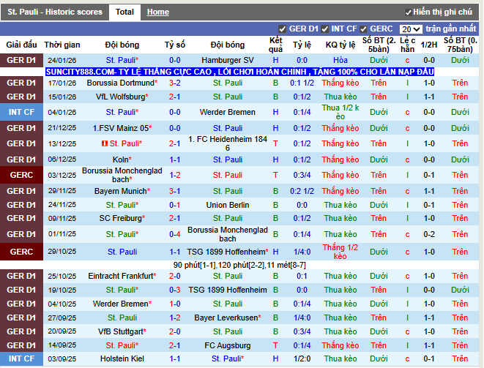Click the 0-4 score on 01/11/25
This screenshot has width=484, height=368.
(175, 234)
